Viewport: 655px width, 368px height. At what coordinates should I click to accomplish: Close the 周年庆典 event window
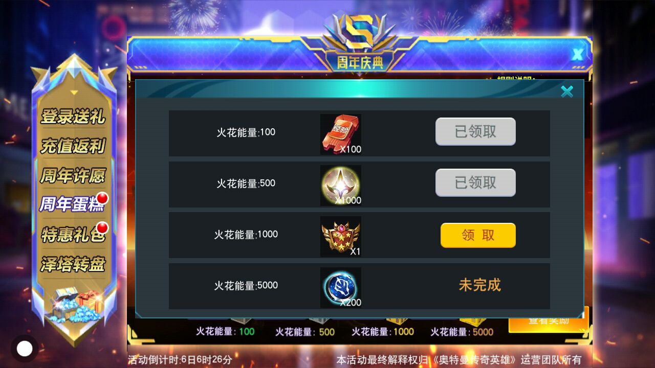click(578, 54)
